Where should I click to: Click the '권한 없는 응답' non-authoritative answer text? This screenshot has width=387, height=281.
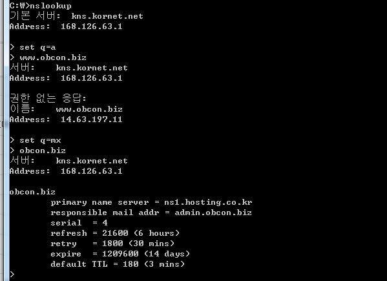click(48, 98)
